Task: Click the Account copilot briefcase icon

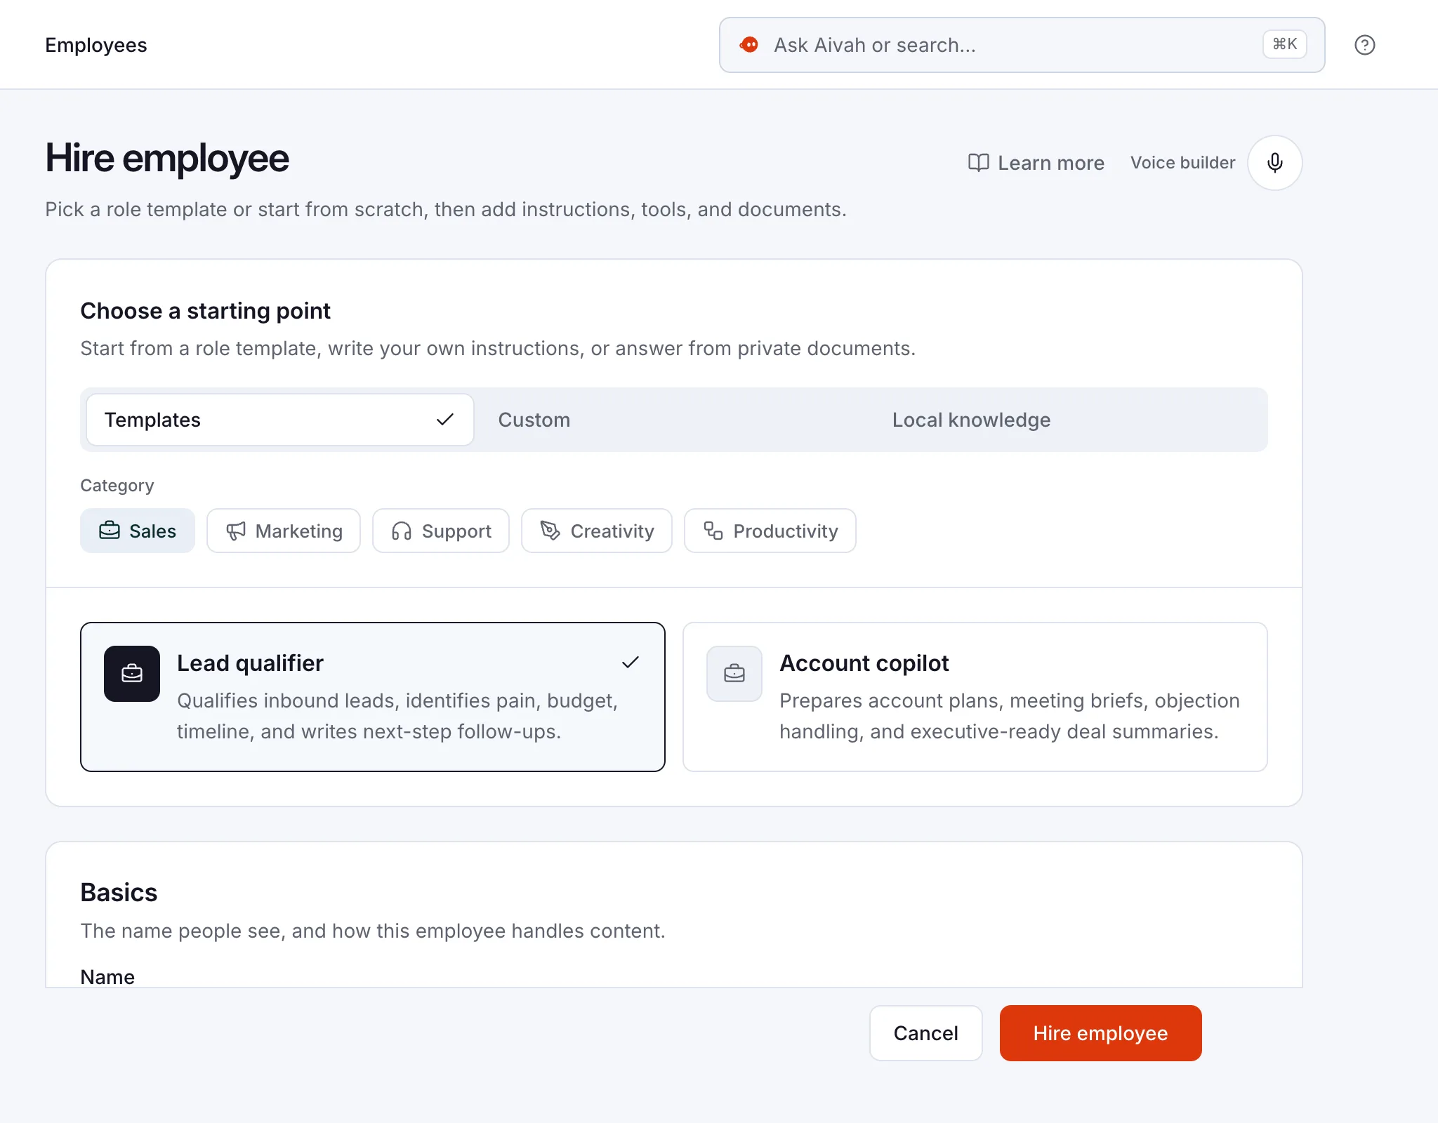Action: click(x=734, y=674)
